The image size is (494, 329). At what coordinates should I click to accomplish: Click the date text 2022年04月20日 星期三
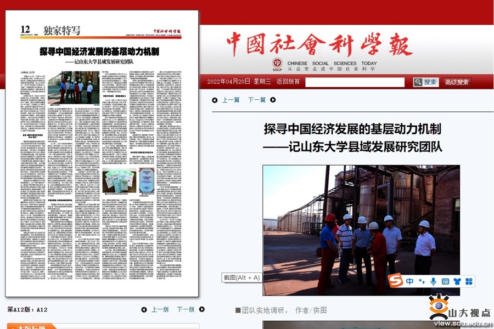click(x=239, y=82)
